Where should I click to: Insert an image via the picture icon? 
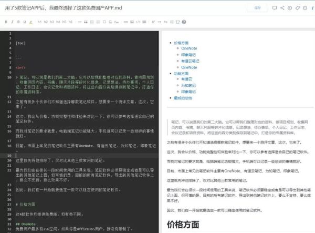[132, 22]
